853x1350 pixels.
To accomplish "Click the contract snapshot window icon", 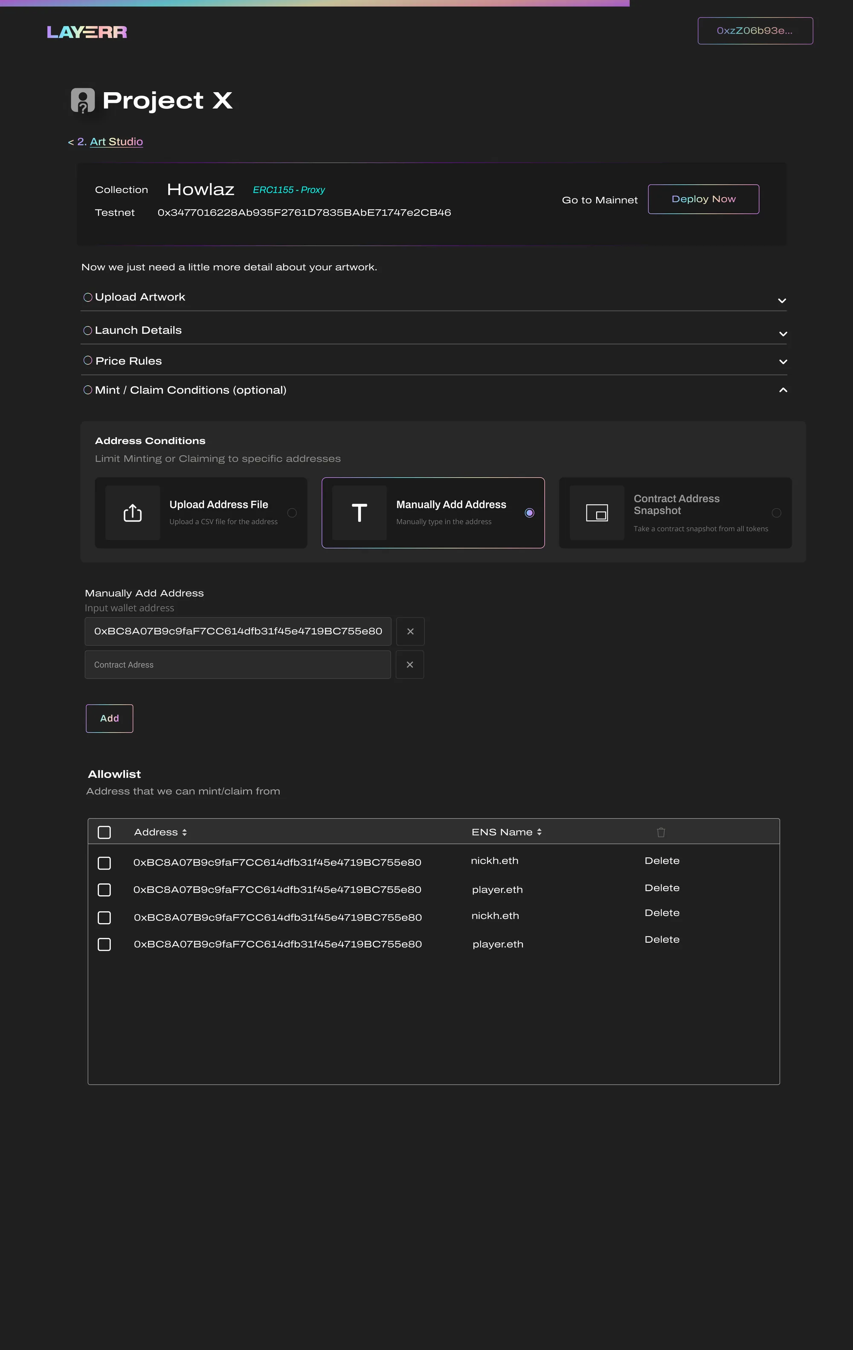I will (597, 512).
